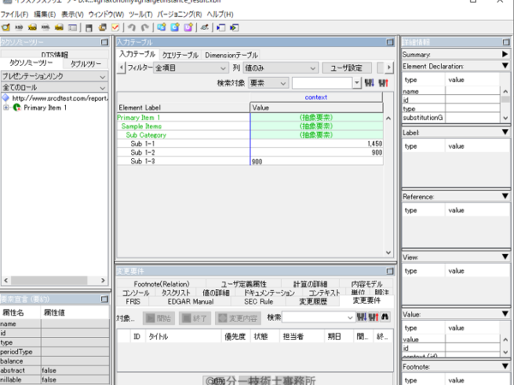Switch to the 変更履歴 tab
The height and width of the screenshot is (385, 514).
(x=313, y=301)
